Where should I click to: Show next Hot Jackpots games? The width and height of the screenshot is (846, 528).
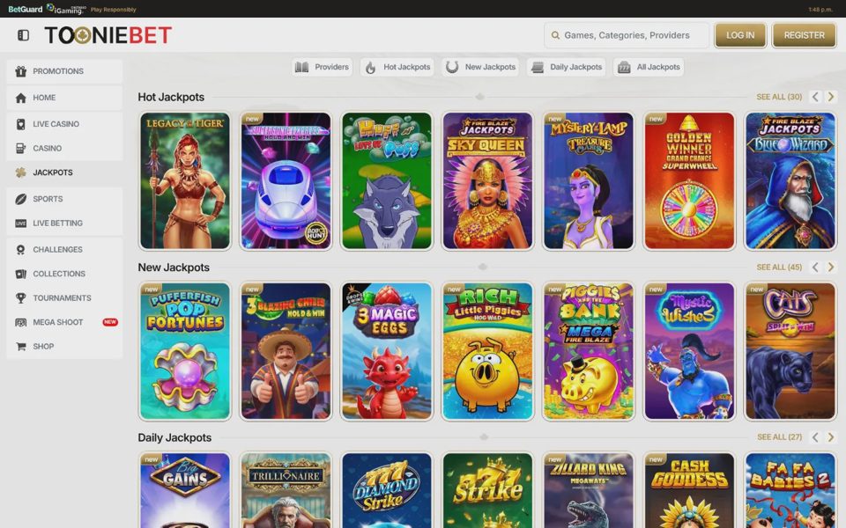(831, 97)
